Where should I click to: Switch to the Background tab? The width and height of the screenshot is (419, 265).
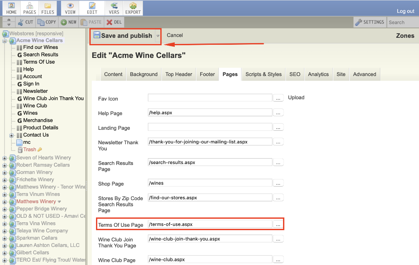click(x=144, y=74)
